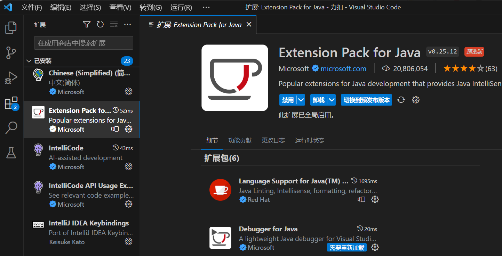Open the Search view
502x256 pixels.
tap(11, 127)
